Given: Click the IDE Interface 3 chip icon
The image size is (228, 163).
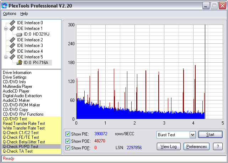Looking at the screenshot, I should 12,46.
